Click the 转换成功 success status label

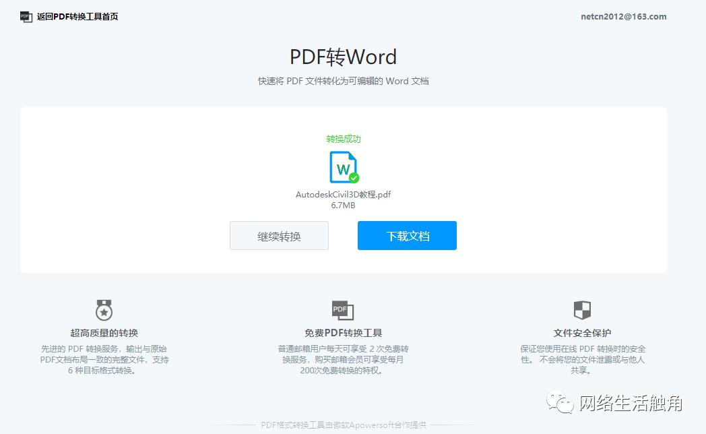coord(344,139)
